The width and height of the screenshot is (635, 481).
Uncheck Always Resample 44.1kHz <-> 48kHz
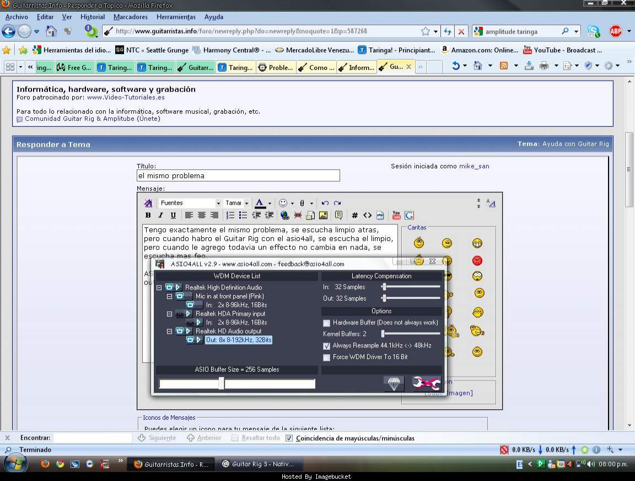pos(327,346)
